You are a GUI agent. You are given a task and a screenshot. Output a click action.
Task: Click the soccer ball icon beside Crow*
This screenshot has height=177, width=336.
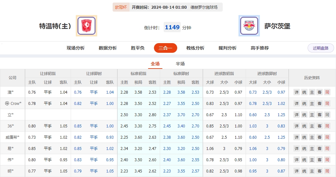[x=7, y=103]
